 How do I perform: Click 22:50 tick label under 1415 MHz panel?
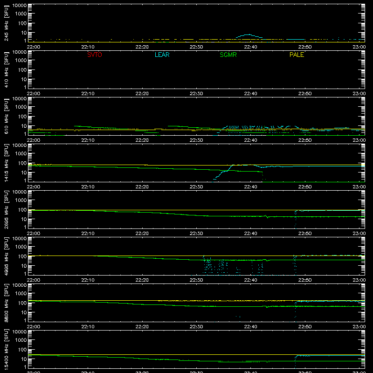pos(305,187)
